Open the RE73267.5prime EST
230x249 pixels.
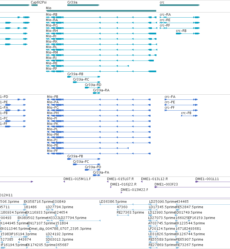tap(178, 248)
